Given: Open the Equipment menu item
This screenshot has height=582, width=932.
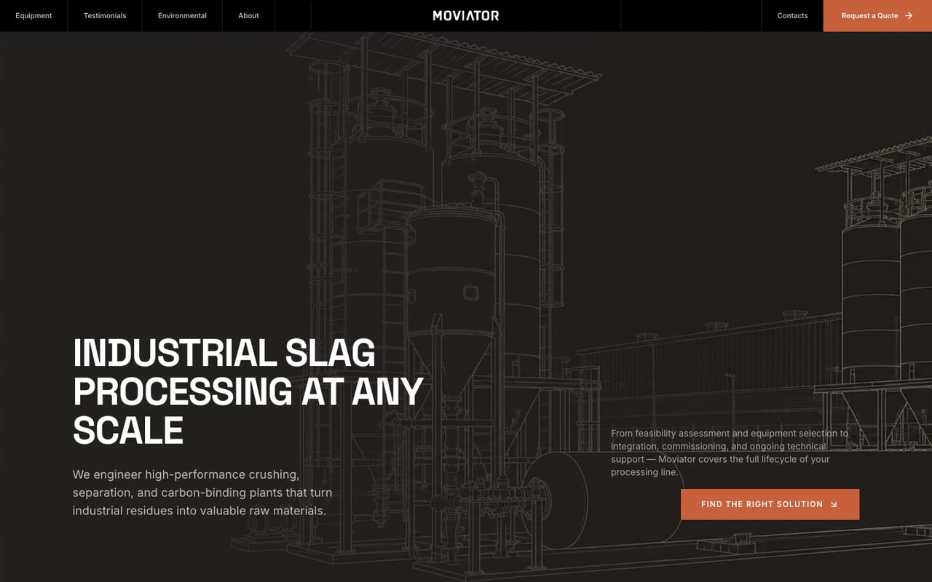Looking at the screenshot, I should [x=33, y=15].
